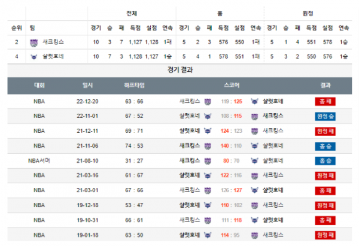359x246 pixels.
Task: Click the 80 : 70 score
Action: pyautogui.click(x=232, y=161)
